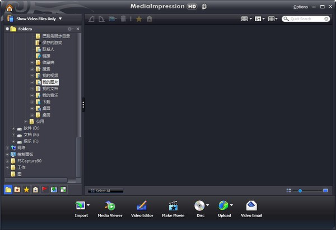Select the red flag view icon
Viewport: 336px width, 230px height.
point(45,190)
